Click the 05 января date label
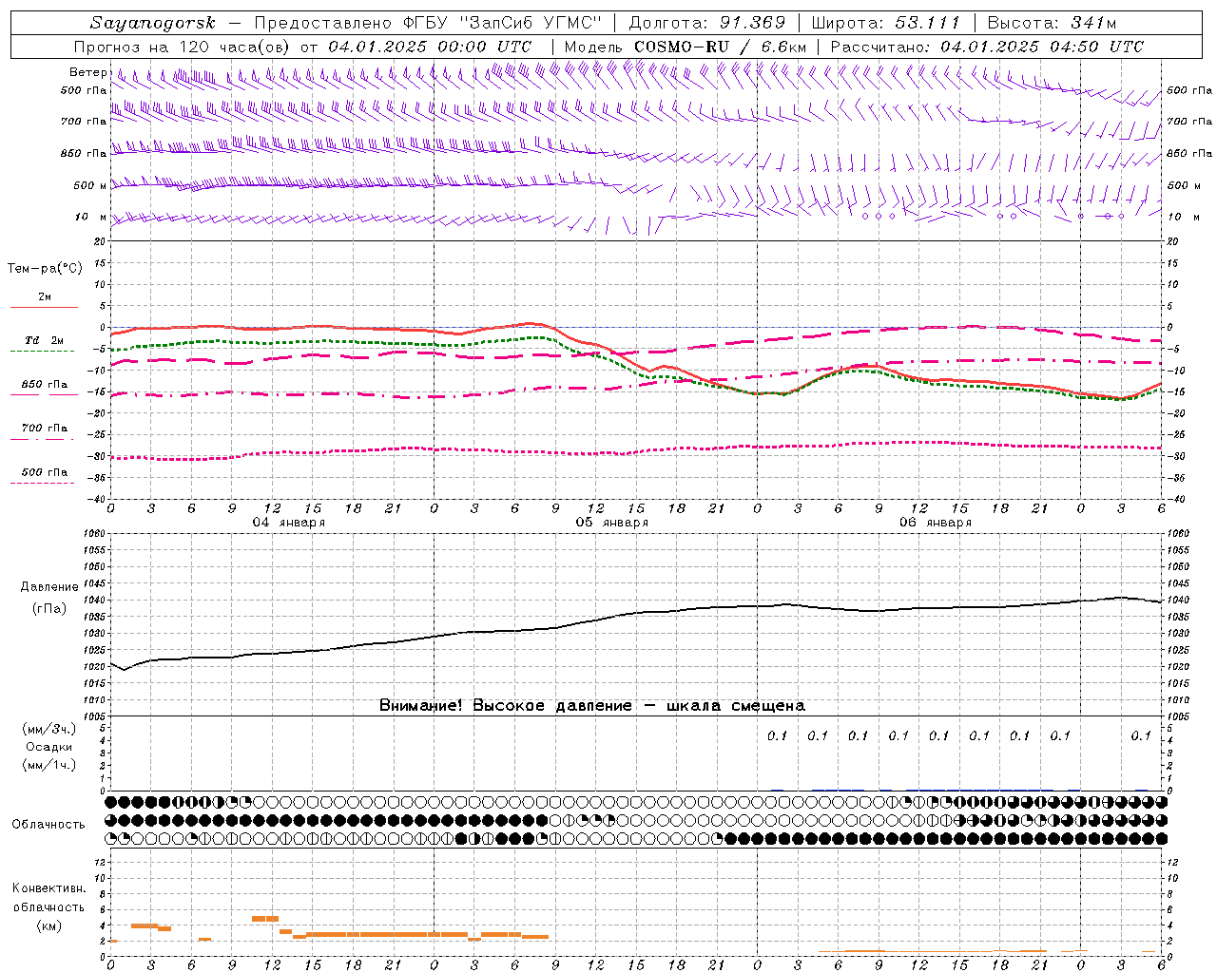The height and width of the screenshot is (973, 1217). [612, 523]
